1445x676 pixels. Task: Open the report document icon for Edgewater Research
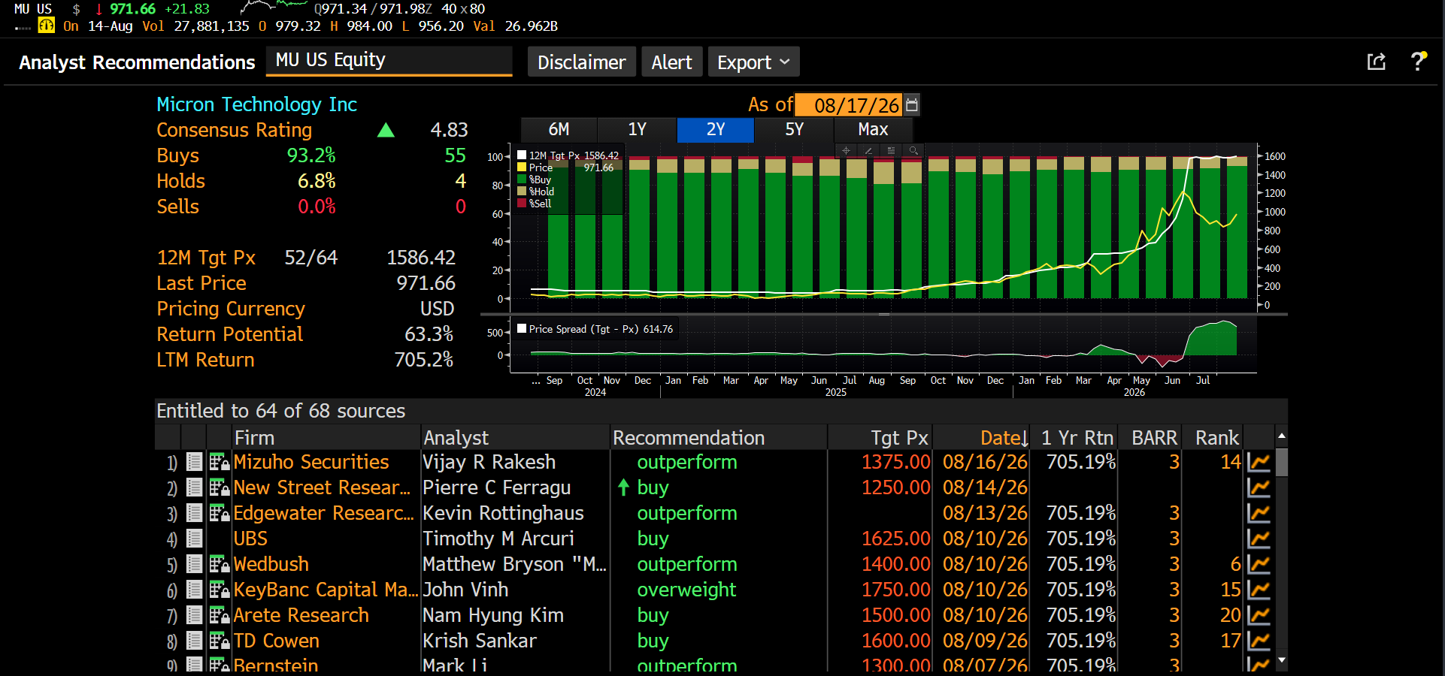pyautogui.click(x=194, y=513)
